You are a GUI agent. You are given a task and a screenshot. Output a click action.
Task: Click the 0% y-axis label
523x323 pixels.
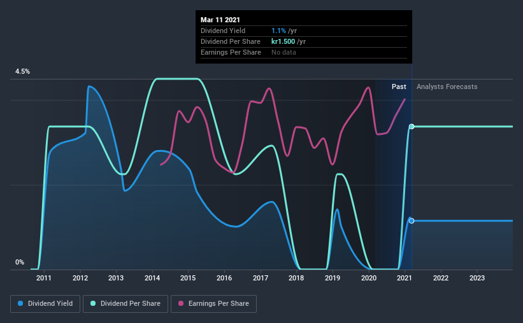[x=20, y=263]
